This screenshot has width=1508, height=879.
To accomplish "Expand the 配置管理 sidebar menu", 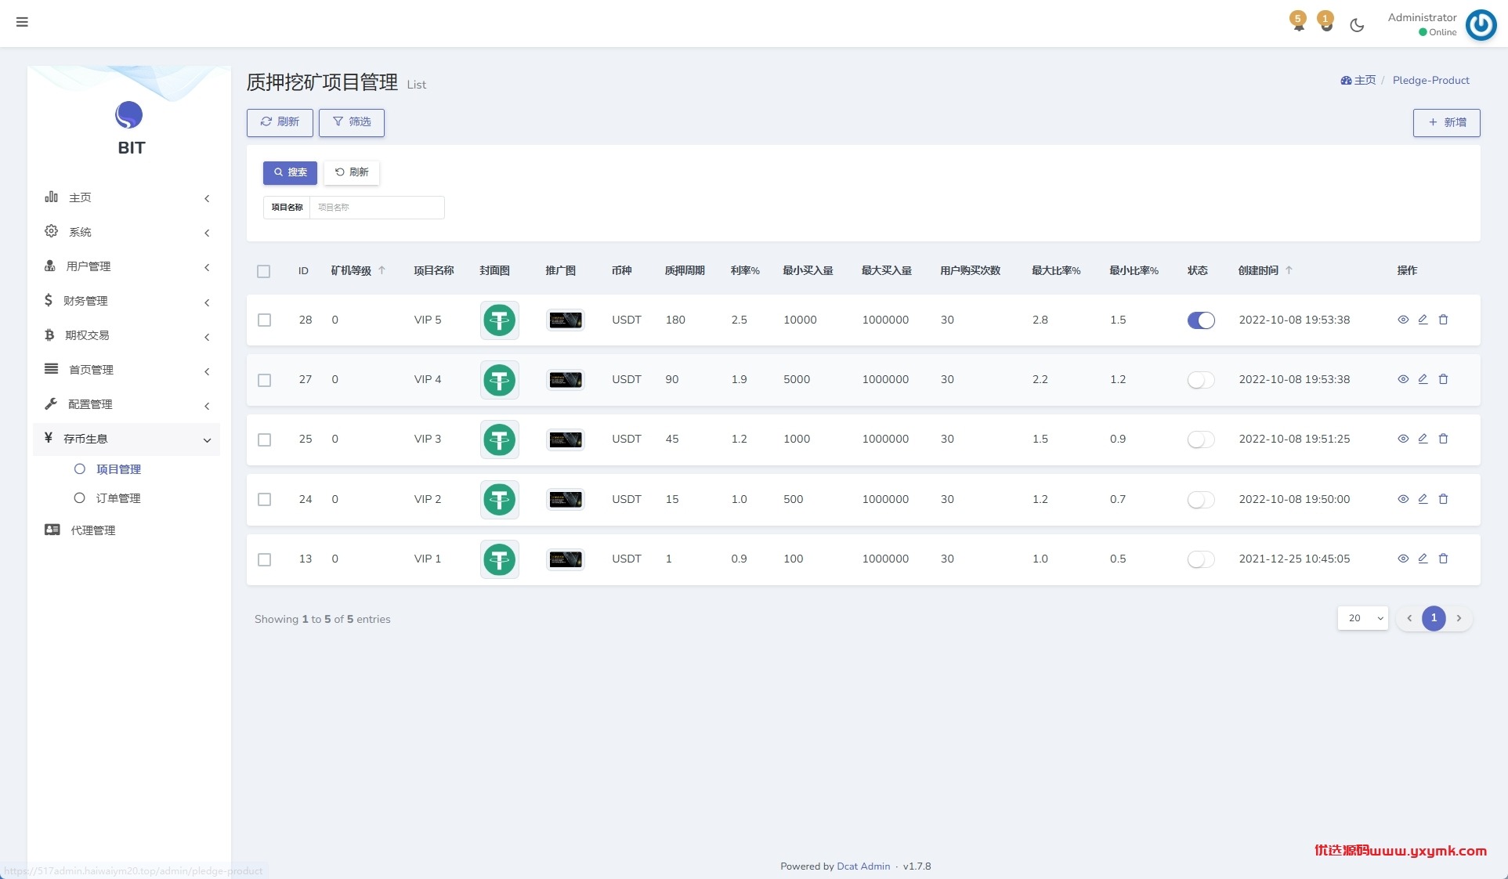I will 127,404.
